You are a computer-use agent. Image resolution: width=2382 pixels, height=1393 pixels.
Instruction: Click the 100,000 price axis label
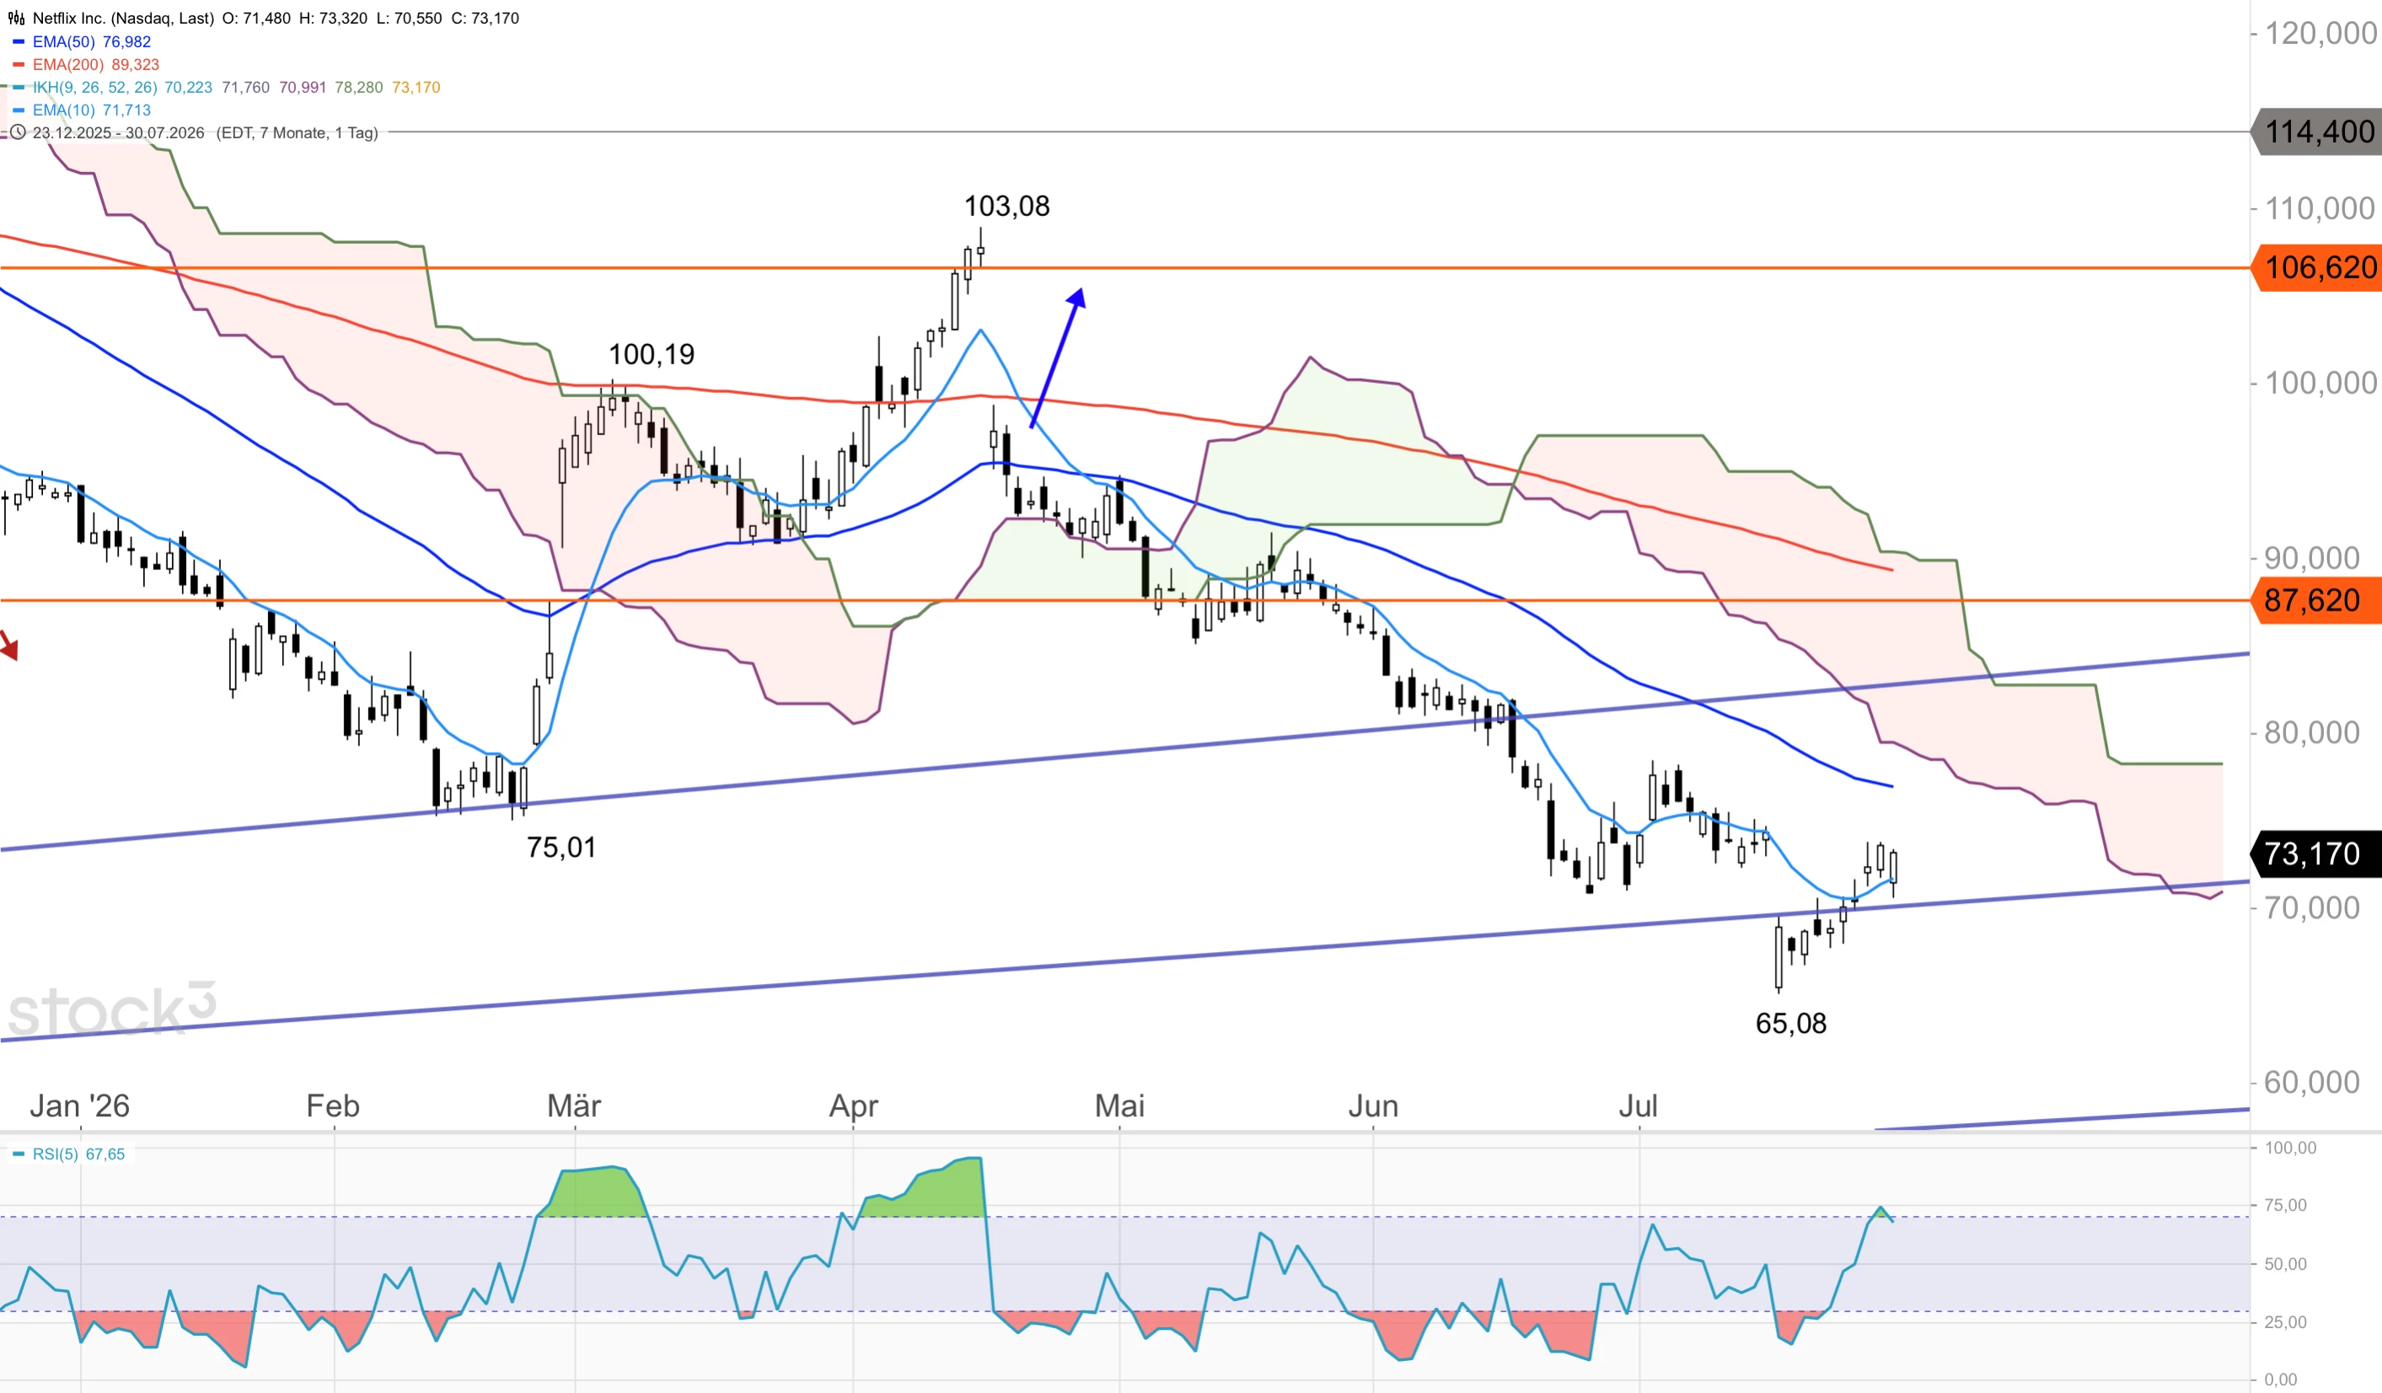coord(2320,383)
